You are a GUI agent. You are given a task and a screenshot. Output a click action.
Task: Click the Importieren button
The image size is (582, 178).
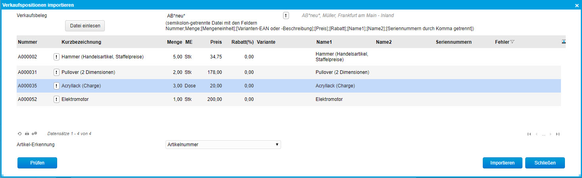tap(503, 163)
